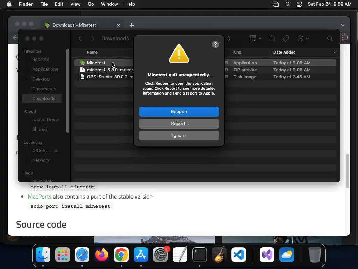Open Safari from the Dock
This screenshot has height=269, width=358.
pos(82,255)
